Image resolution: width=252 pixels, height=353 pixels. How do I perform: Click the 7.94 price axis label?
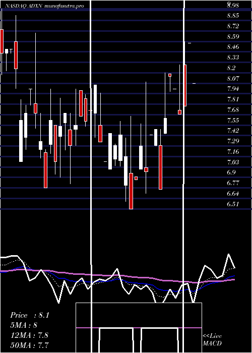233,89
